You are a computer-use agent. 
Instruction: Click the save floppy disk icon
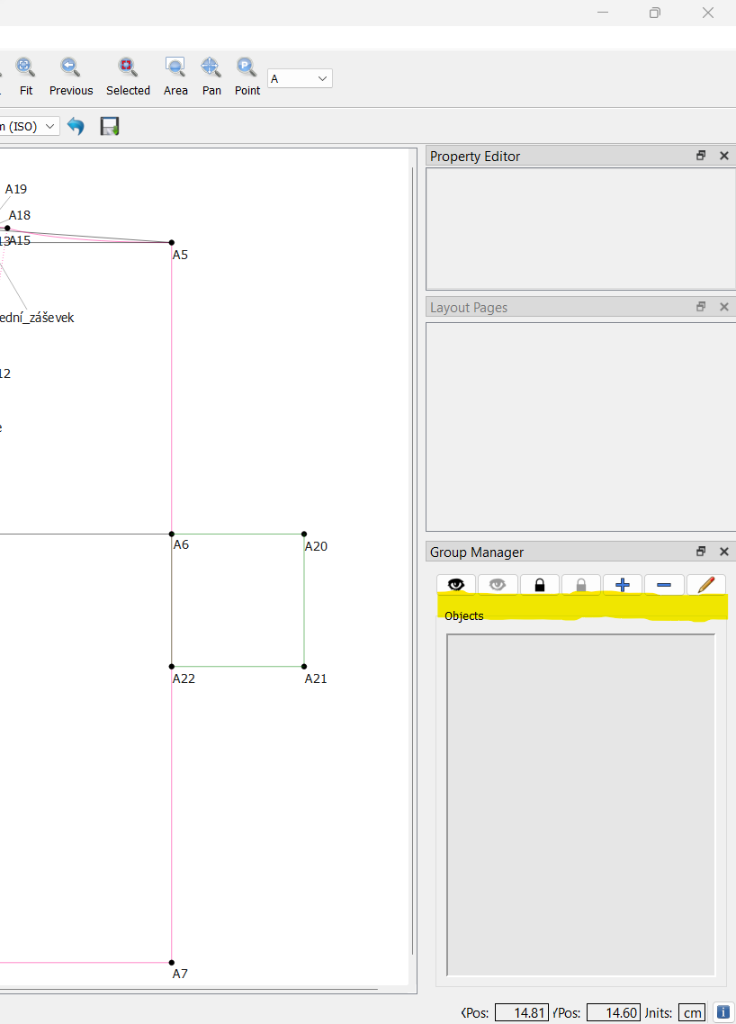click(x=110, y=127)
